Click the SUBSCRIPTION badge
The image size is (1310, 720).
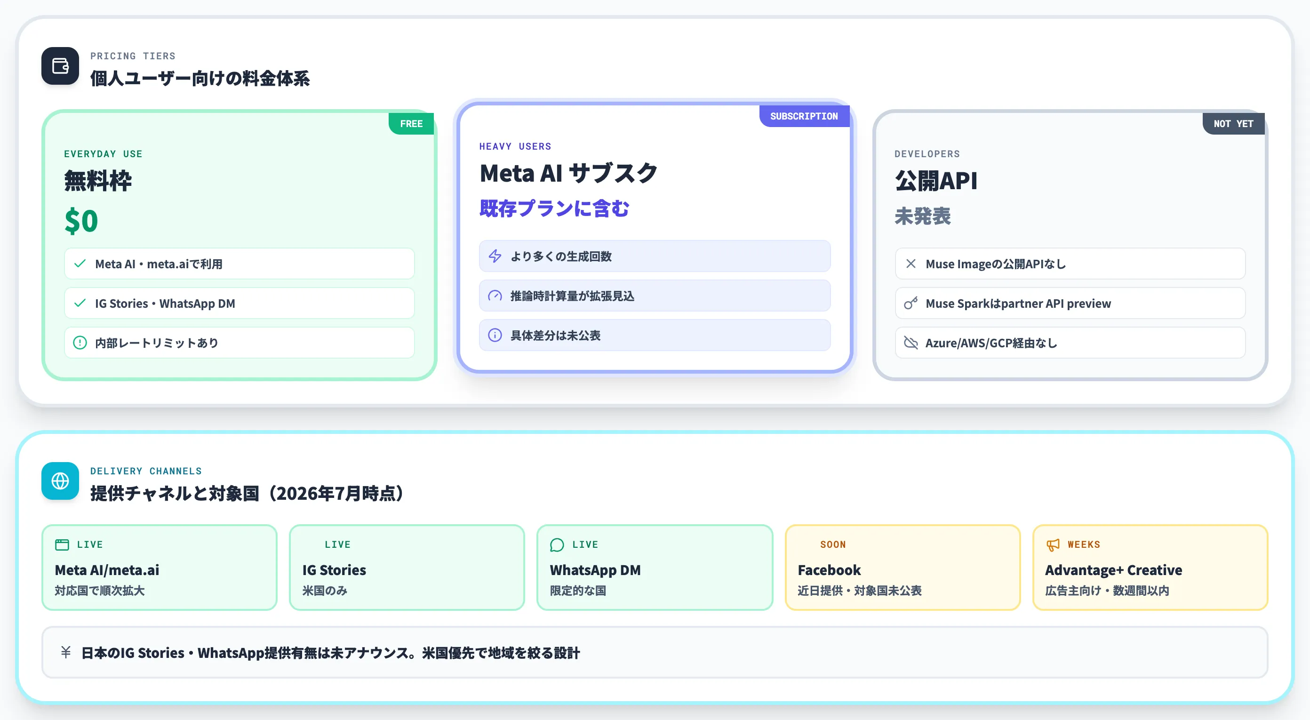(x=804, y=116)
